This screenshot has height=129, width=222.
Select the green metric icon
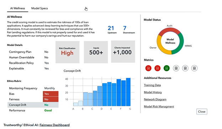pos(166,68)
